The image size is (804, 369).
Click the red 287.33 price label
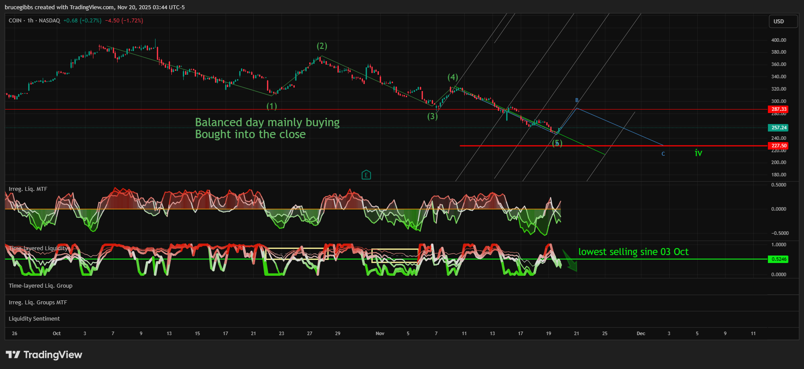[778, 109]
